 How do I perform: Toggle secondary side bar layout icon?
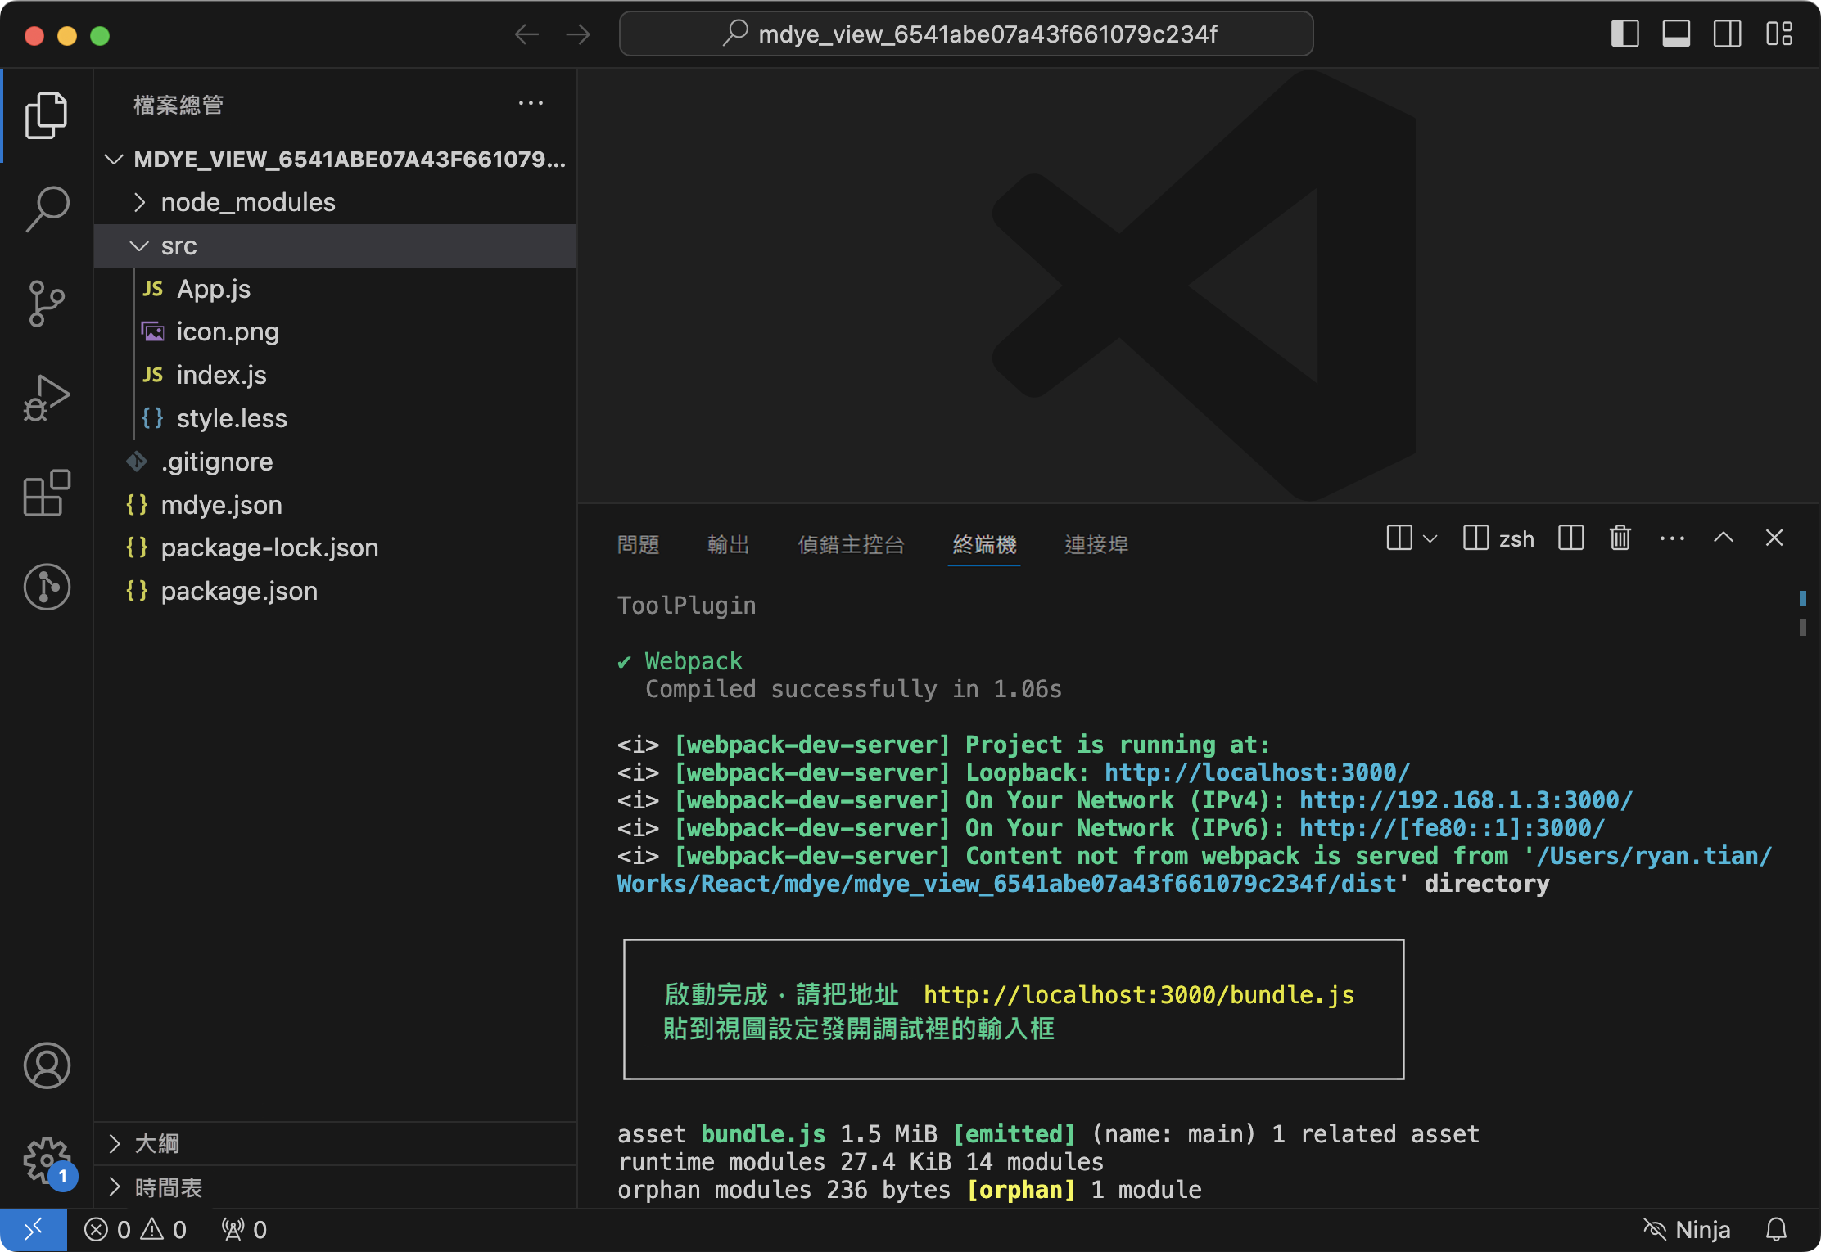[x=1727, y=34]
